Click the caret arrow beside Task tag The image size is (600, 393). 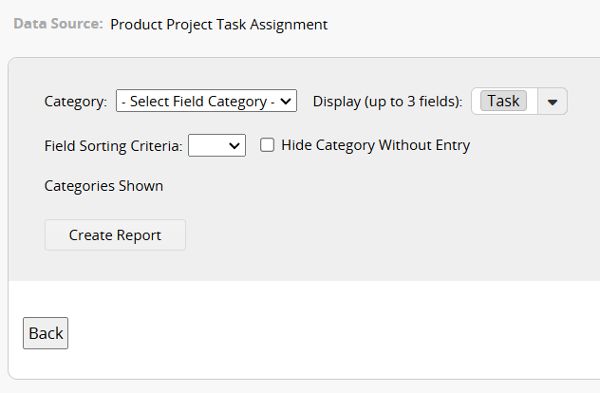click(553, 102)
